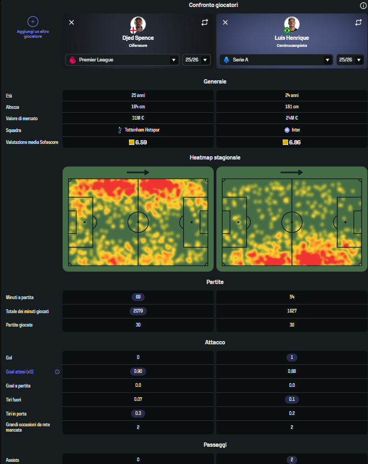
Task: Open the Serie A competition dropdown
Action: tap(276, 60)
